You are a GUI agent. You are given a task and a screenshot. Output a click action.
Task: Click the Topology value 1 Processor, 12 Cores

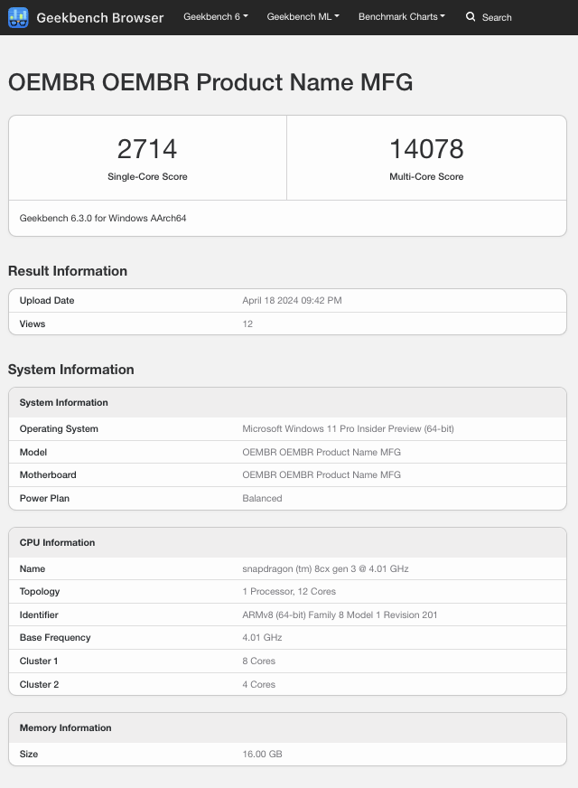(289, 591)
